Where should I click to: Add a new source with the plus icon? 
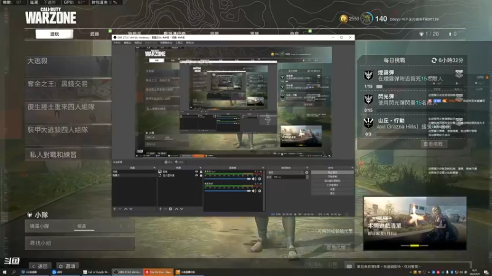click(x=161, y=209)
